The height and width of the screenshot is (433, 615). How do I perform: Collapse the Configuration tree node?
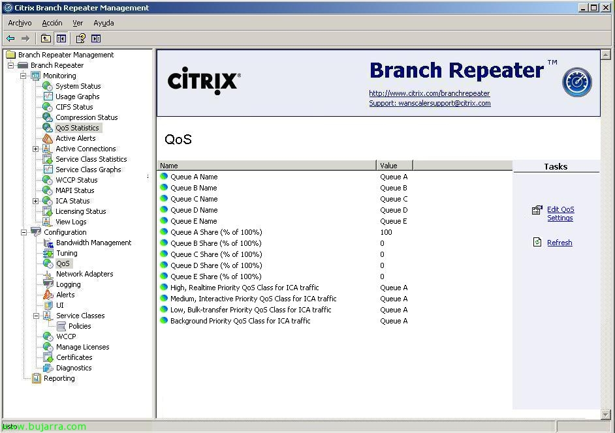click(24, 232)
